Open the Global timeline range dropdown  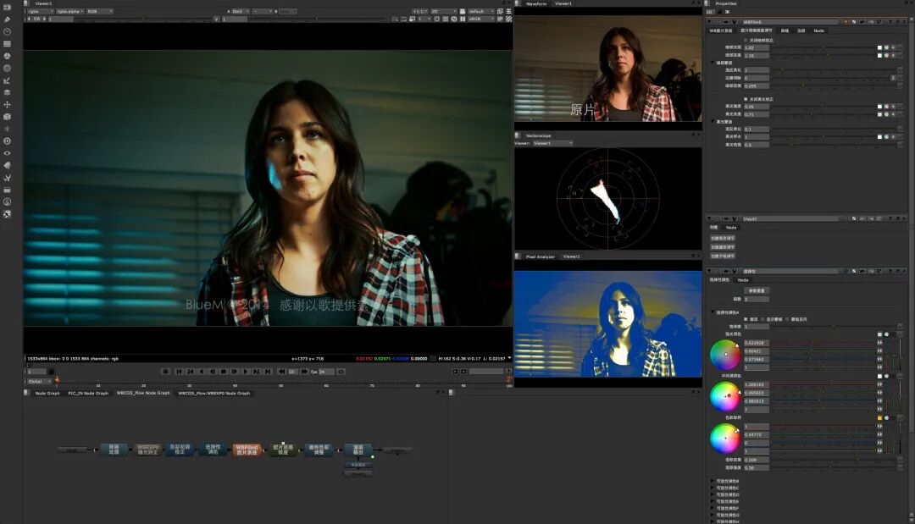click(40, 381)
